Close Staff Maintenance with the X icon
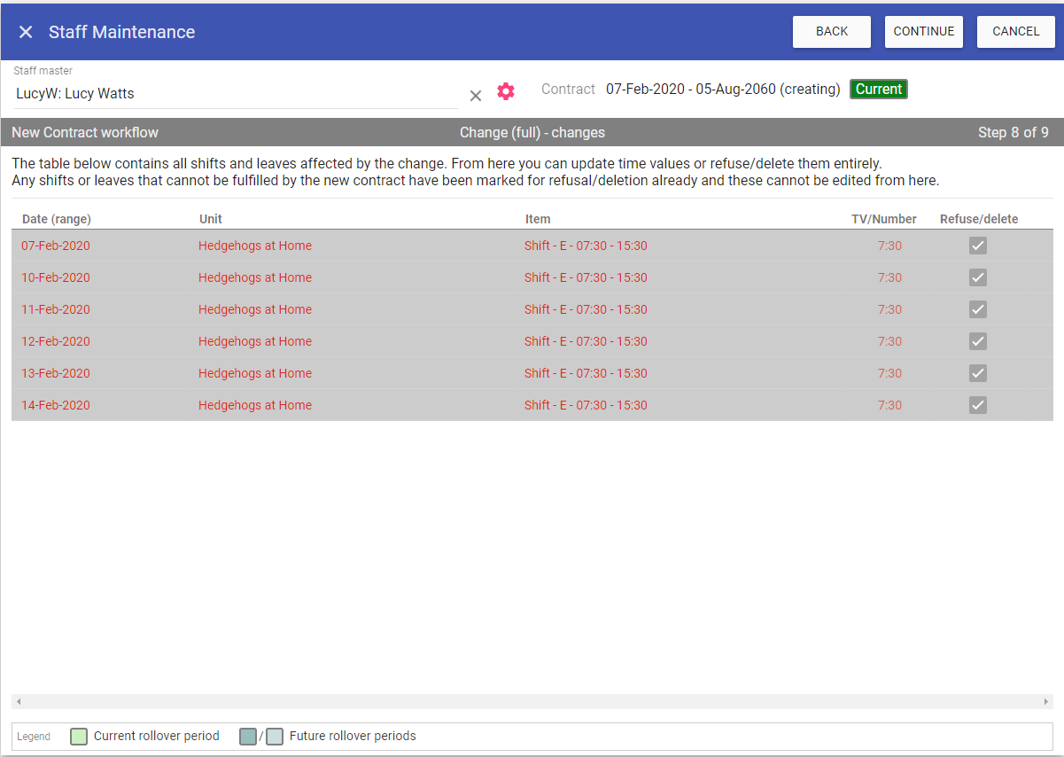The image size is (1064, 757). click(x=26, y=32)
